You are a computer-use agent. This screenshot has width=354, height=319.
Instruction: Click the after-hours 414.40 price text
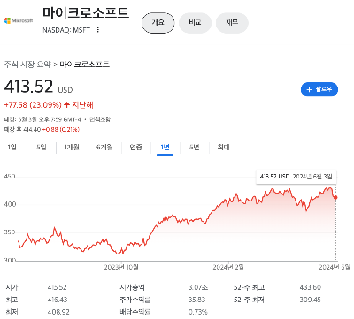coord(33,129)
